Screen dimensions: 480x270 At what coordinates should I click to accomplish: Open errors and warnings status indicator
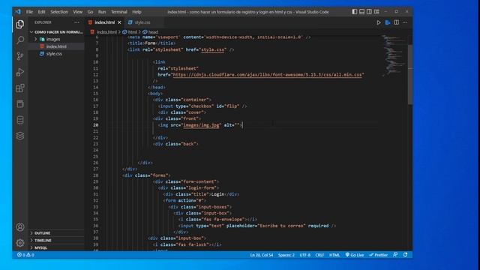[25, 255]
